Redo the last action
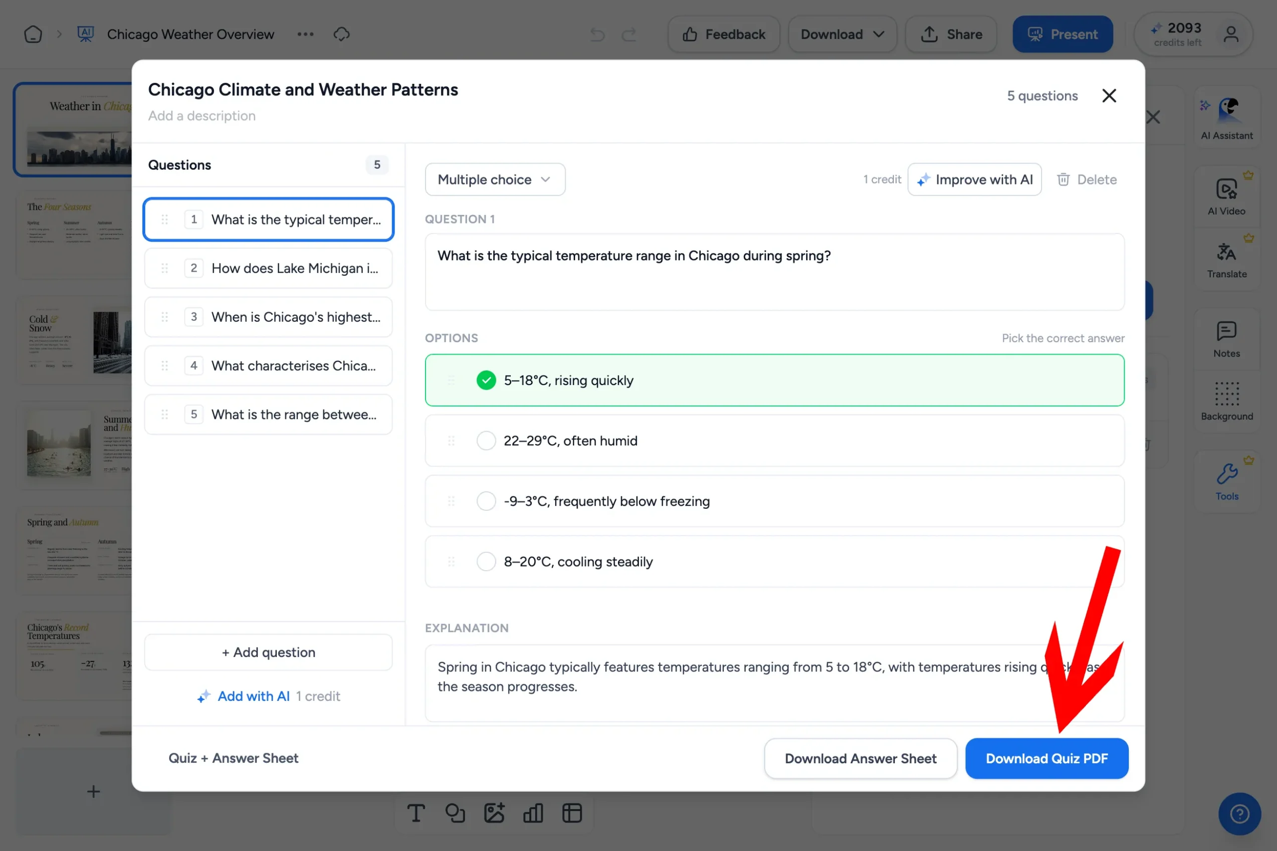Image resolution: width=1277 pixels, height=851 pixels. click(629, 35)
